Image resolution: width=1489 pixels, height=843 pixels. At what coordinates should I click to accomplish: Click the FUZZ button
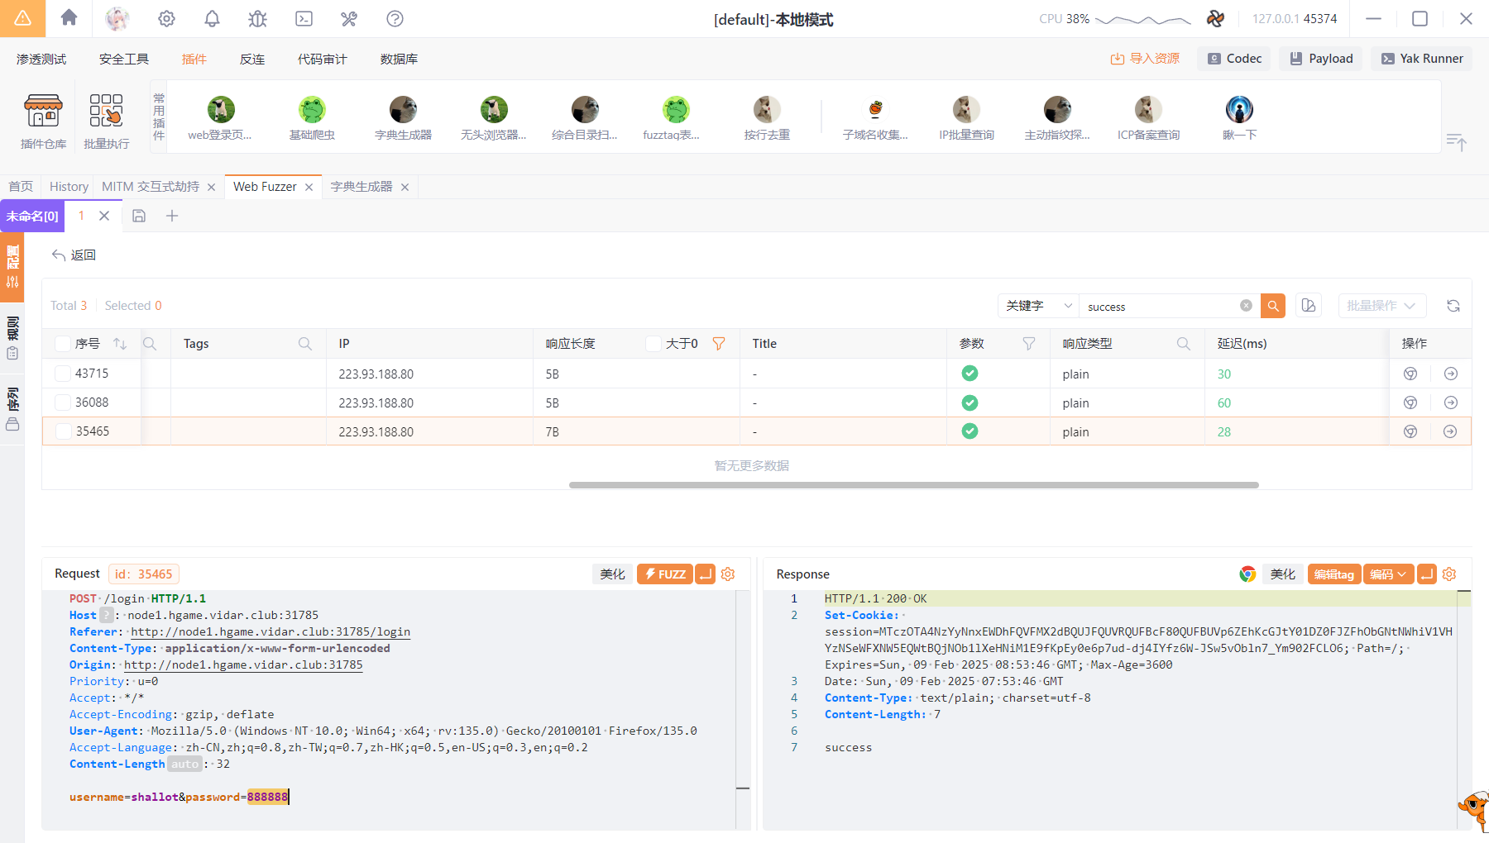pos(665,574)
